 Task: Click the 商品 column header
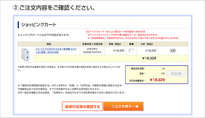click(49, 44)
